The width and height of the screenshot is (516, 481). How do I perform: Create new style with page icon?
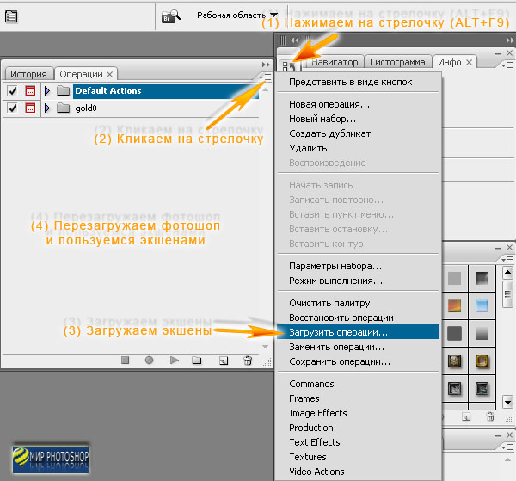[x=466, y=417]
